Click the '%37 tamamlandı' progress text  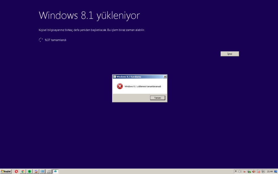click(x=56, y=40)
